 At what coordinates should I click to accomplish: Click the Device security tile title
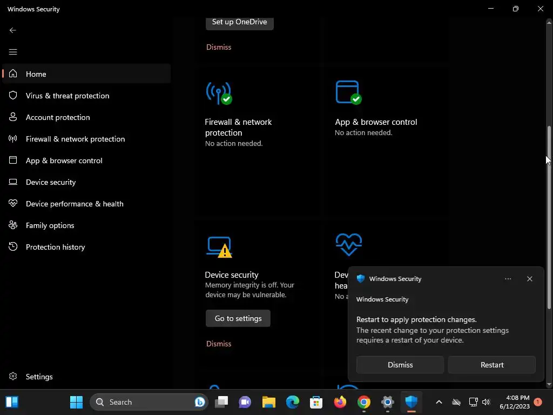[x=232, y=275]
